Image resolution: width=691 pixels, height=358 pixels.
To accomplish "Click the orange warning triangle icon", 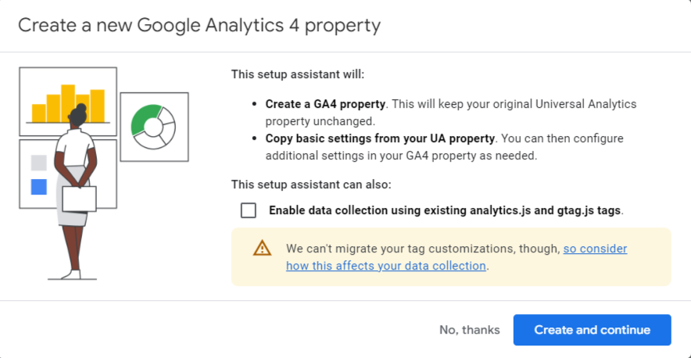I will pos(262,248).
